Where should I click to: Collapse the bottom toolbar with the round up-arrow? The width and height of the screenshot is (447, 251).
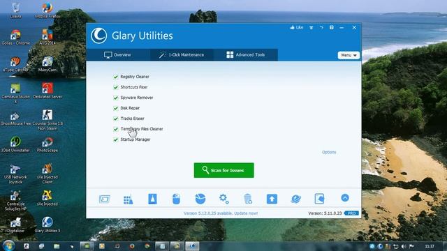click(x=345, y=198)
